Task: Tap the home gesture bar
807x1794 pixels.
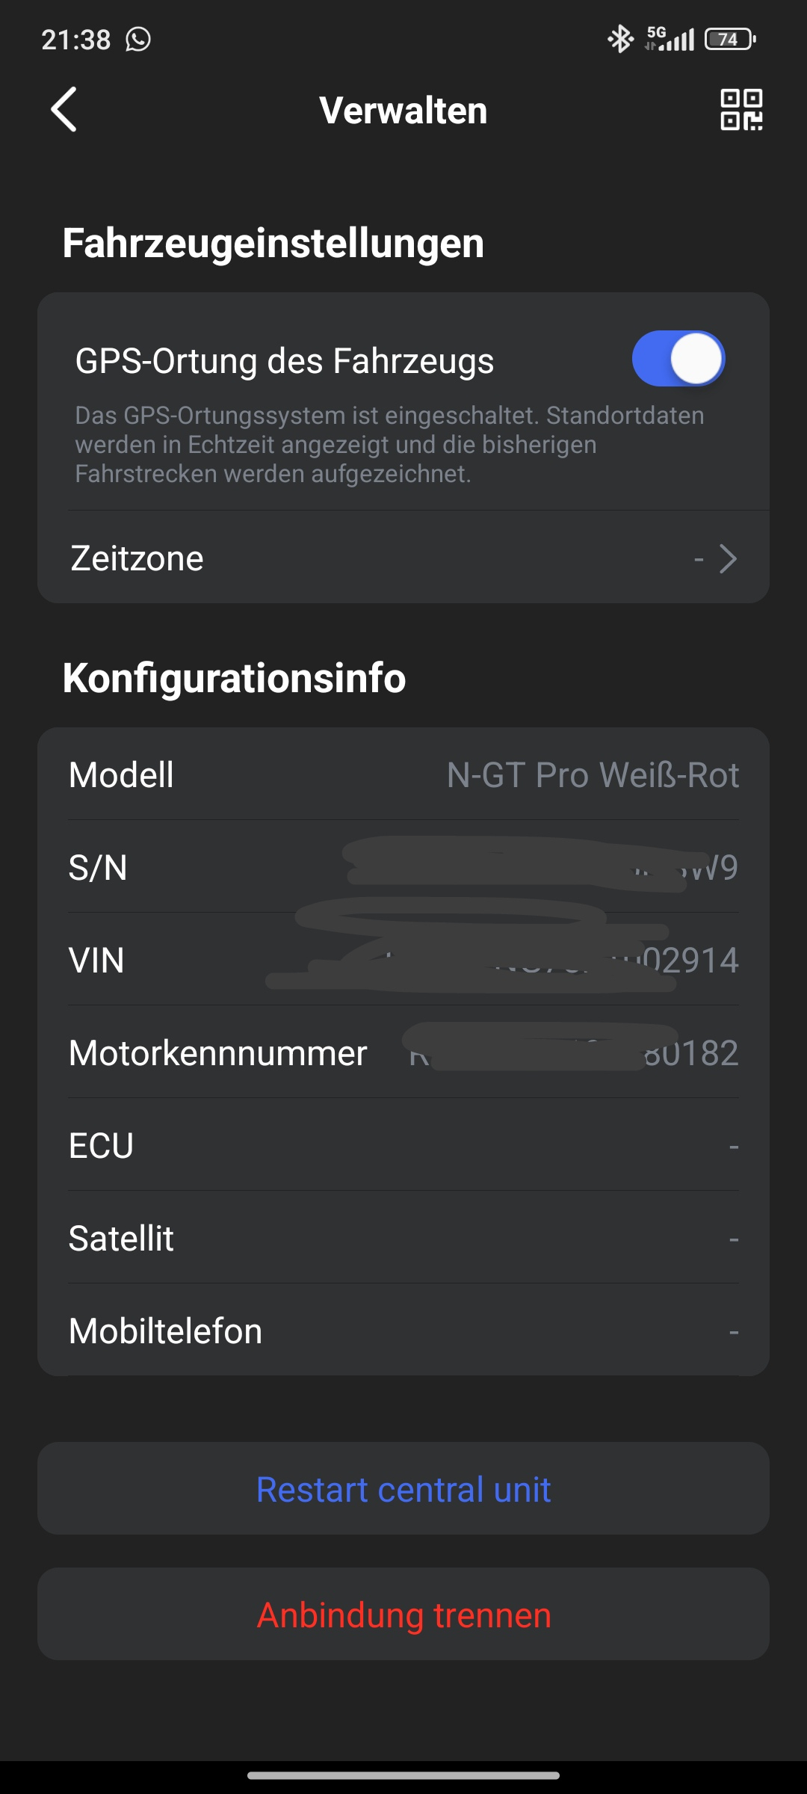Action: click(403, 1775)
